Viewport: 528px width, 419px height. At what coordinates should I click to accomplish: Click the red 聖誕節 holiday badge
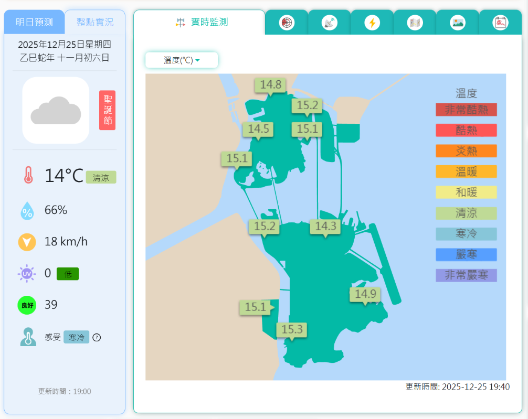tap(107, 110)
